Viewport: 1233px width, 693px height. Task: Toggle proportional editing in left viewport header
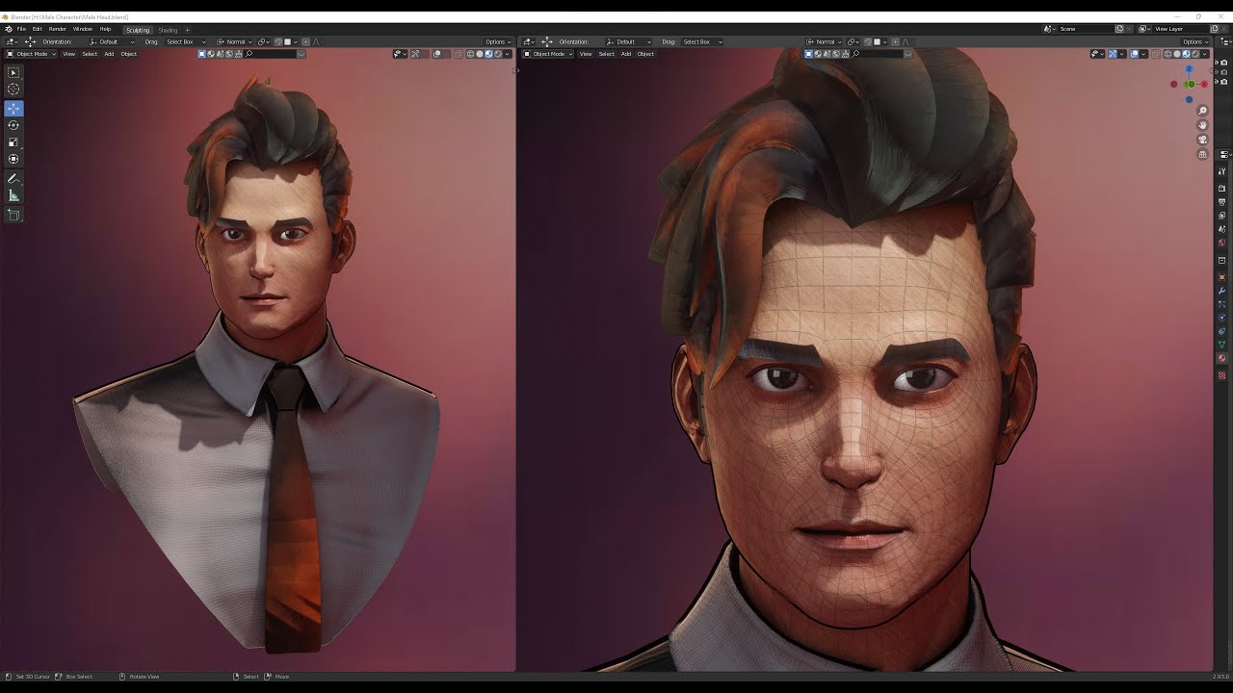point(305,41)
